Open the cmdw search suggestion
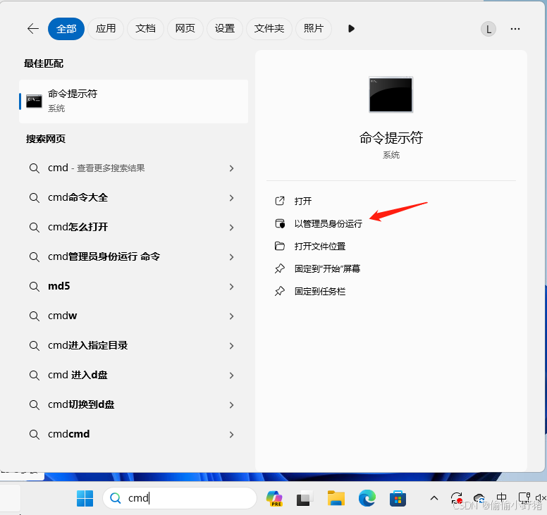This screenshot has width=547, height=515. (133, 316)
